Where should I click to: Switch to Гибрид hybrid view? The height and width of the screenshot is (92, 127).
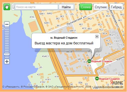[x=116, y=7]
